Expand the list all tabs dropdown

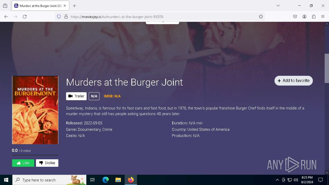tap(278, 6)
